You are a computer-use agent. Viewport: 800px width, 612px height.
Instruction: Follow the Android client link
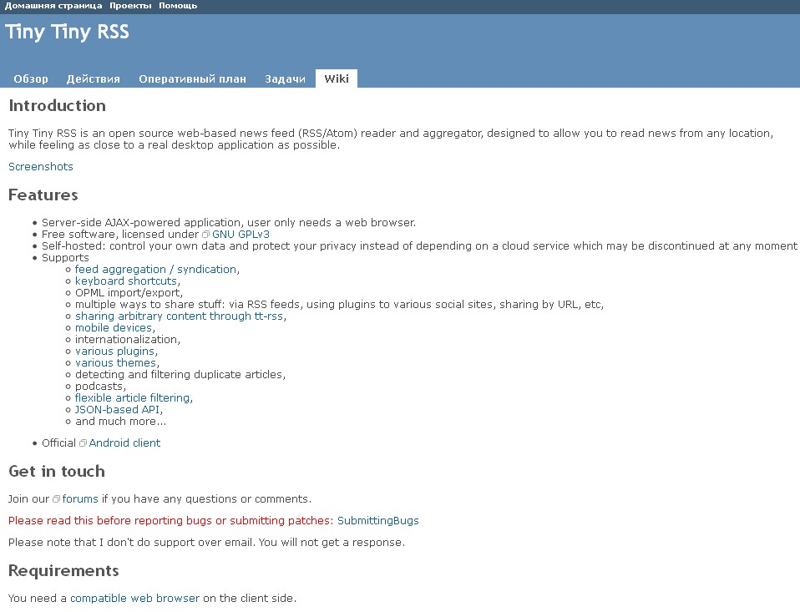[x=125, y=443]
